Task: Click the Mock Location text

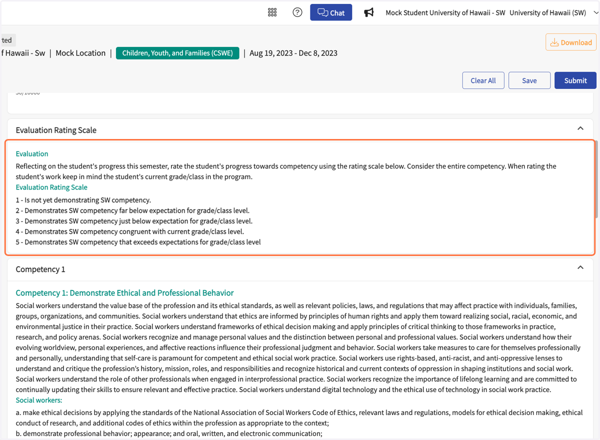Action: (80, 53)
